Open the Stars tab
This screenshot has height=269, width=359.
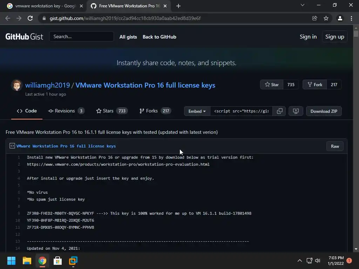[112, 111]
